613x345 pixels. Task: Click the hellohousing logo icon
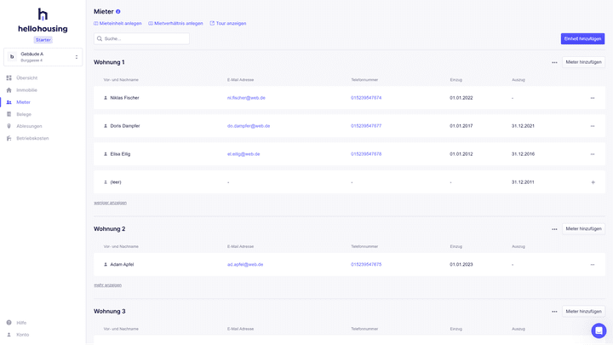(43, 14)
